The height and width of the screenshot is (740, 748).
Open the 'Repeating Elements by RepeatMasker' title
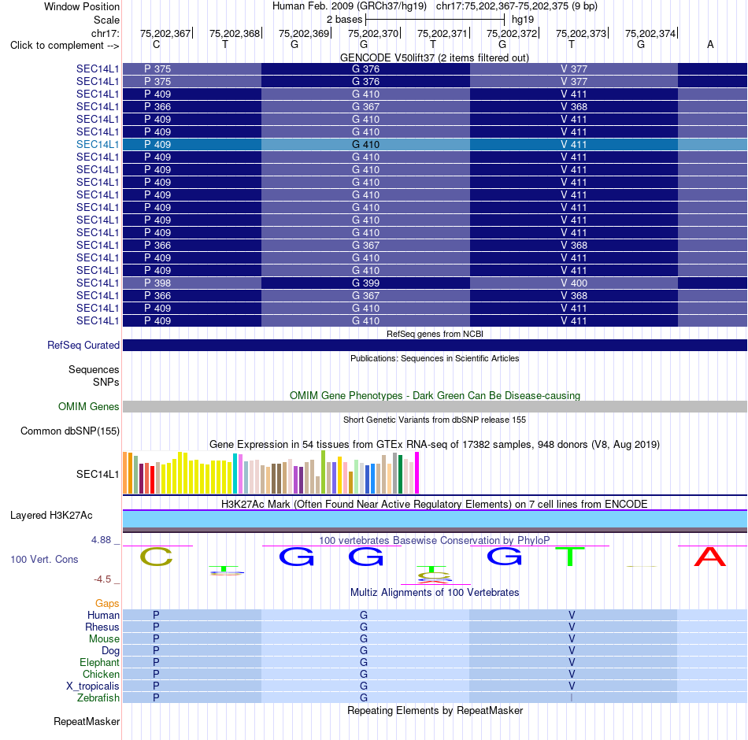pyautogui.click(x=435, y=710)
